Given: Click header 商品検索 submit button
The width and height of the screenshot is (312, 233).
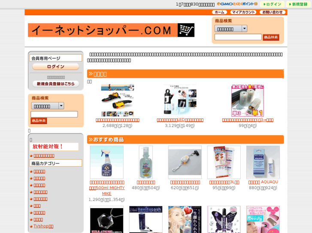Looking at the screenshot, I should pyautogui.click(x=271, y=37).
